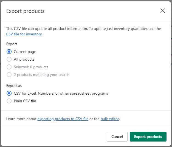Select the 'Selected: 0 products' radio option
172x147 pixels.
point(9,67)
